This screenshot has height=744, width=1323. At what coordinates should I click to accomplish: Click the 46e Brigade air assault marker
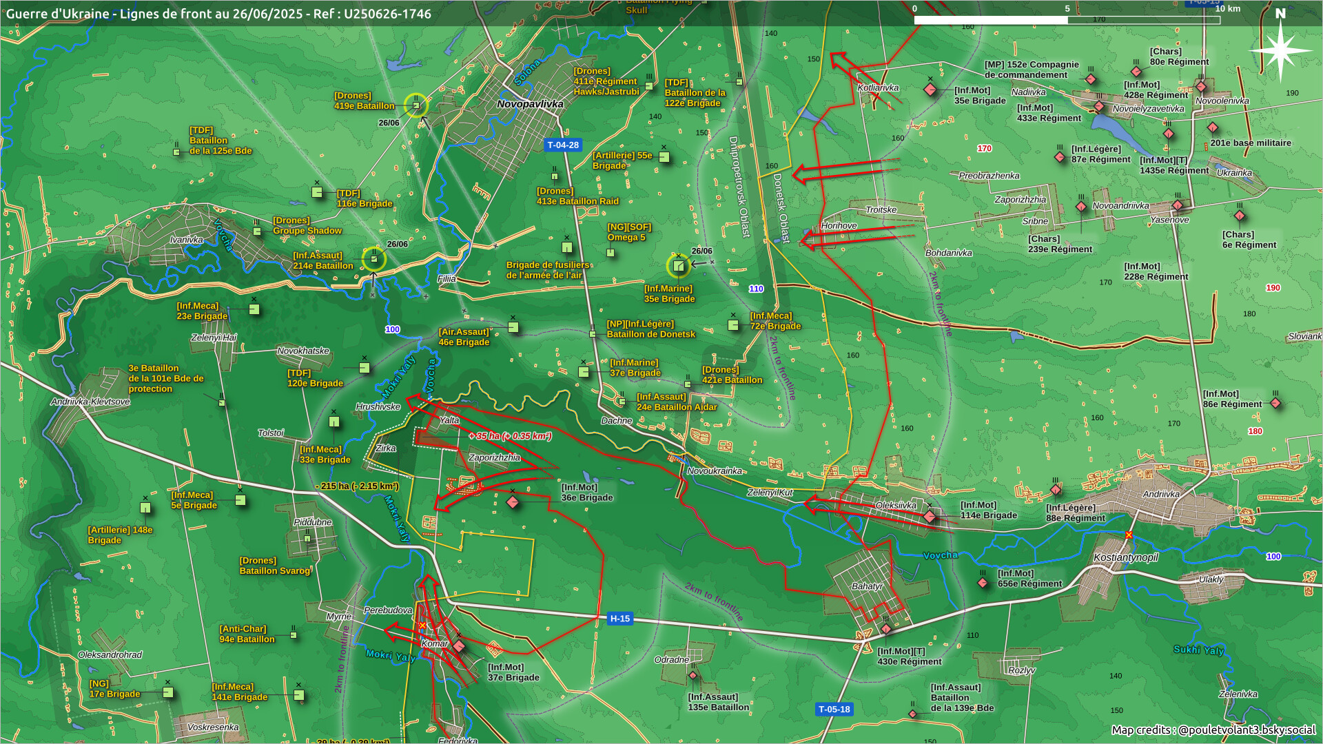pyautogui.click(x=513, y=327)
